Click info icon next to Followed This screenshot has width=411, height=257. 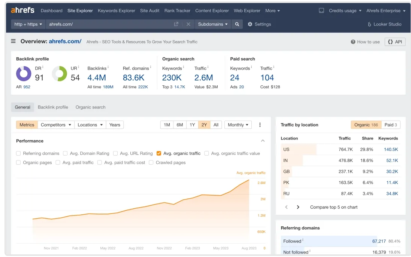tap(303, 239)
